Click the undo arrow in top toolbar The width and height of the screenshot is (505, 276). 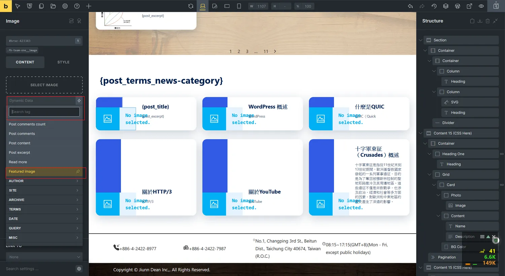click(410, 6)
